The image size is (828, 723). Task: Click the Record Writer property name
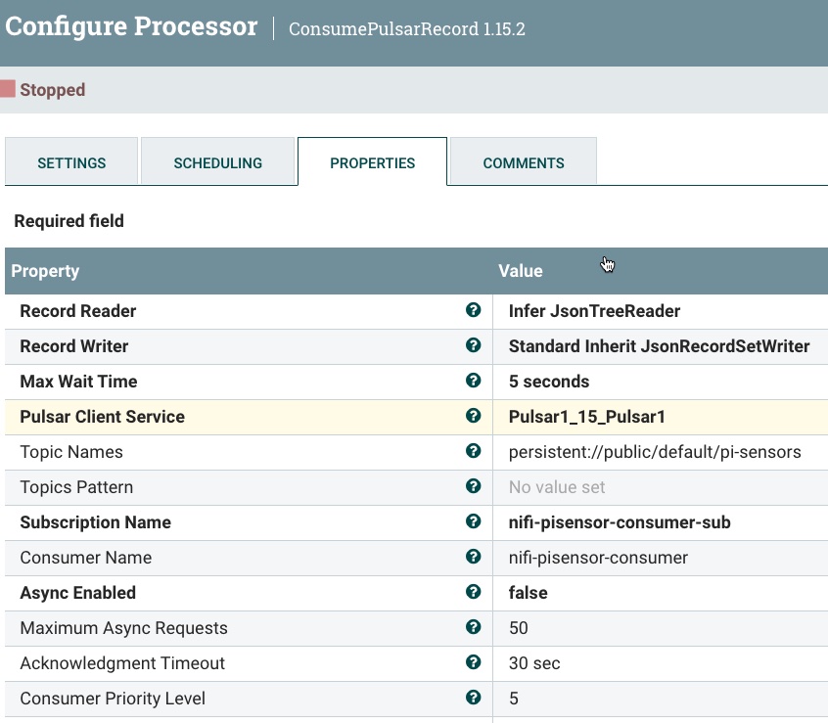click(x=74, y=346)
